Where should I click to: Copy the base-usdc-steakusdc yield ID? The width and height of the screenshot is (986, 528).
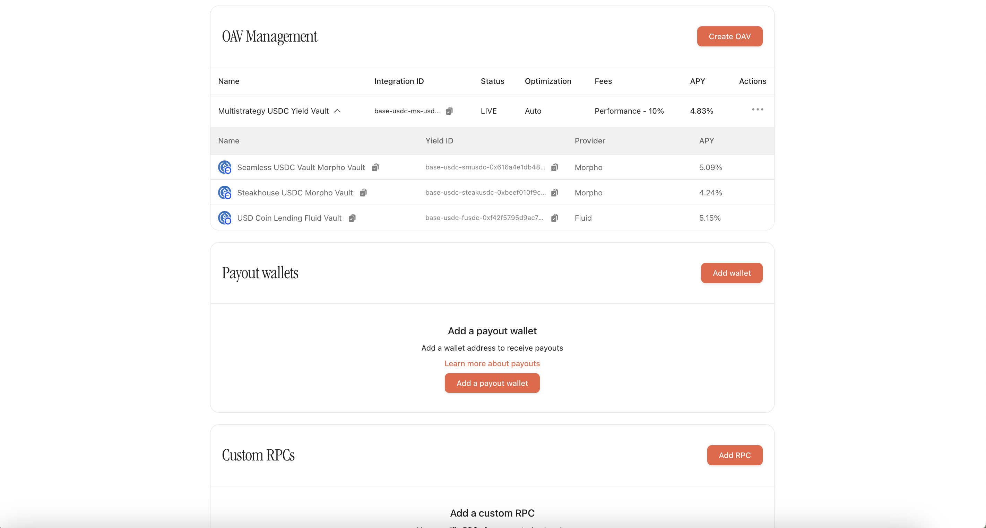[554, 192]
